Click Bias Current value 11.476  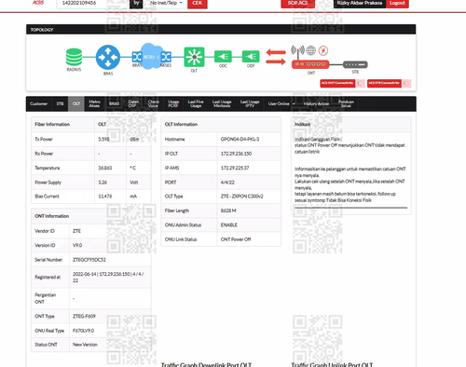[105, 197]
